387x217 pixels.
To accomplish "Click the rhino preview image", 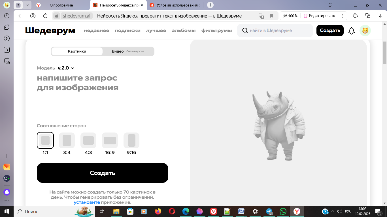I will [x=279, y=126].
